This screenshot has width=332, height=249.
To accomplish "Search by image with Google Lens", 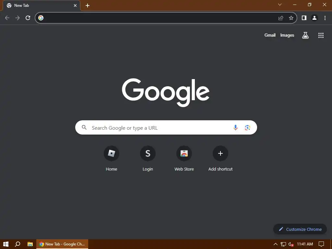I will pyautogui.click(x=247, y=127).
